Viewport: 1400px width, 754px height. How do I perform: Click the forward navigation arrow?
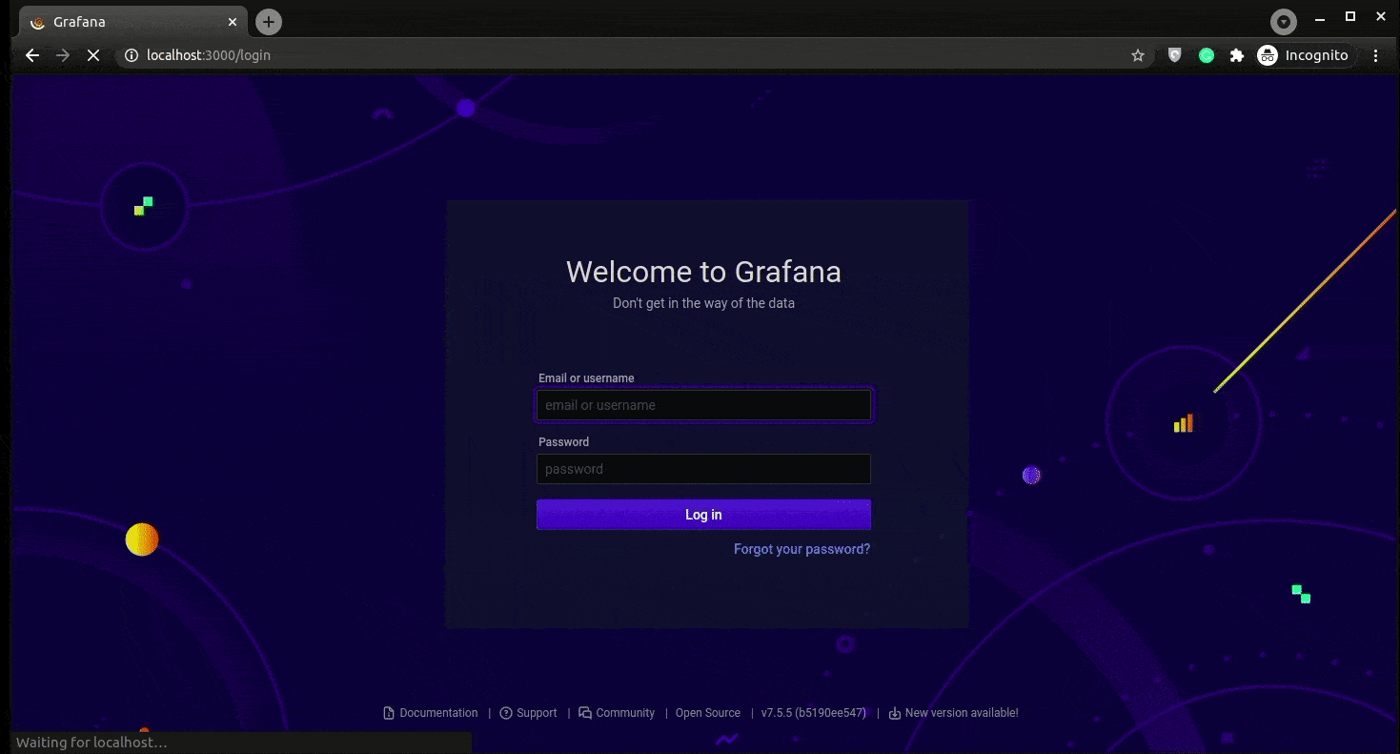62,55
